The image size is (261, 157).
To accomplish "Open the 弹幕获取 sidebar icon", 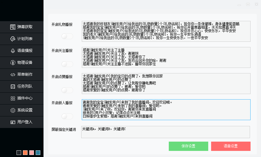I will click(x=13, y=27).
